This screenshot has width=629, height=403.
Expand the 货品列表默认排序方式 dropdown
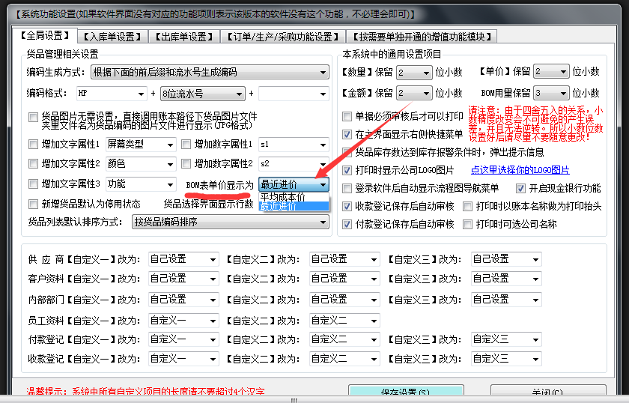(323, 222)
